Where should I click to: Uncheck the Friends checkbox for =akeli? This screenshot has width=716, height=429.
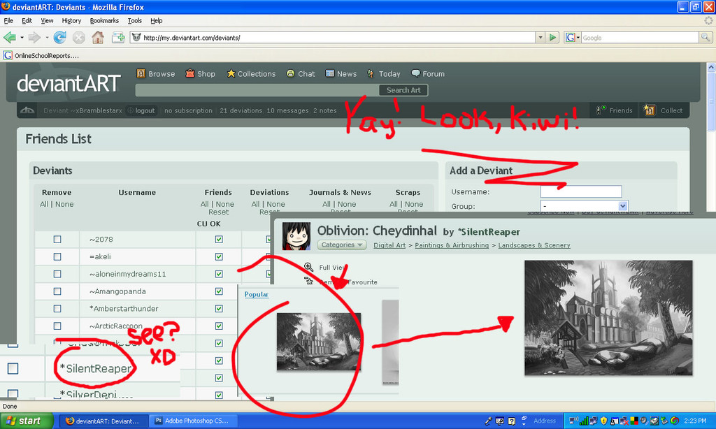coord(219,256)
